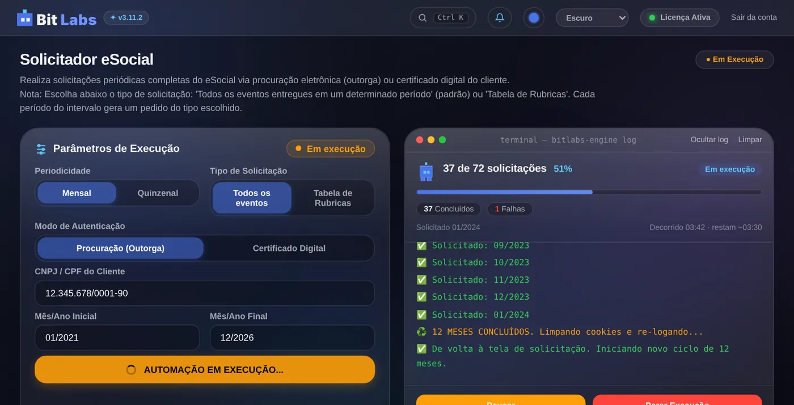794x405 pixels.
Task: Click the yellow terminal minimize dot
Action: [431, 140]
